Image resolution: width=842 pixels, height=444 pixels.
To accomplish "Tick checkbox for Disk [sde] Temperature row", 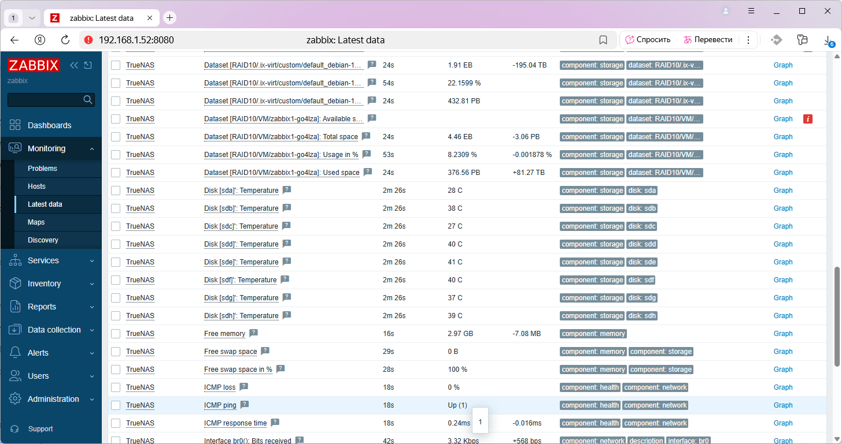I will pyautogui.click(x=116, y=262).
